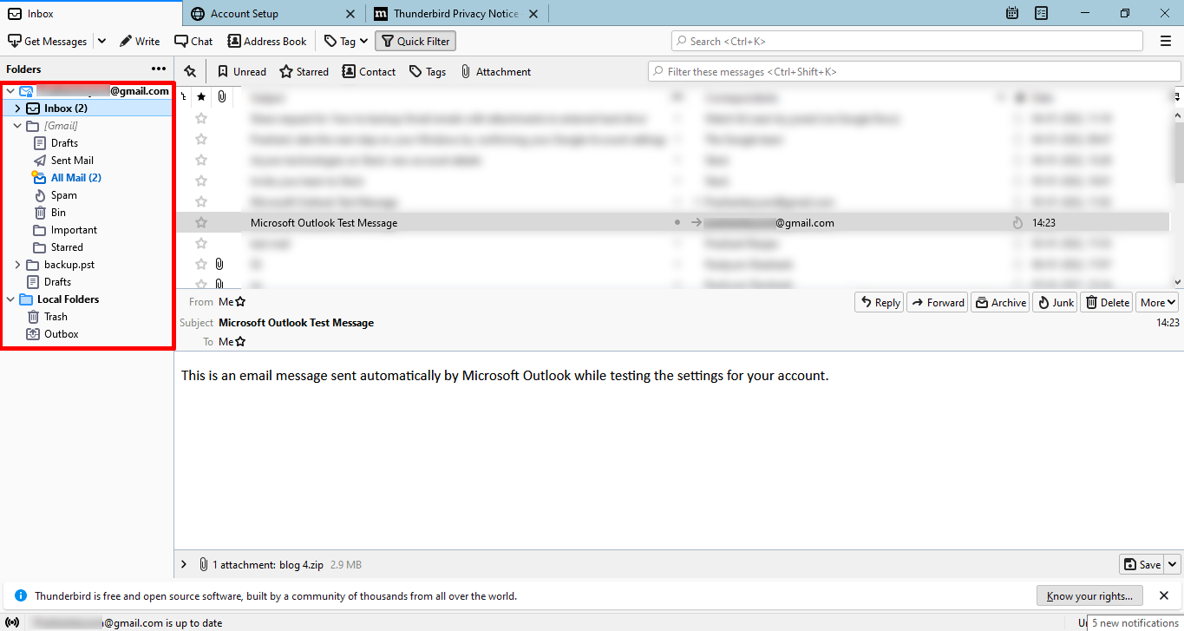Open the Starred folder
The image size is (1184, 631).
(x=67, y=247)
